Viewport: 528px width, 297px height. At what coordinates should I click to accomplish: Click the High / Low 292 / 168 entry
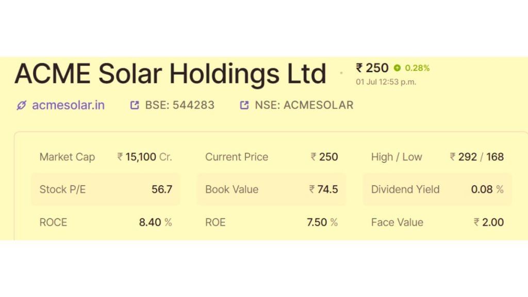(437, 157)
